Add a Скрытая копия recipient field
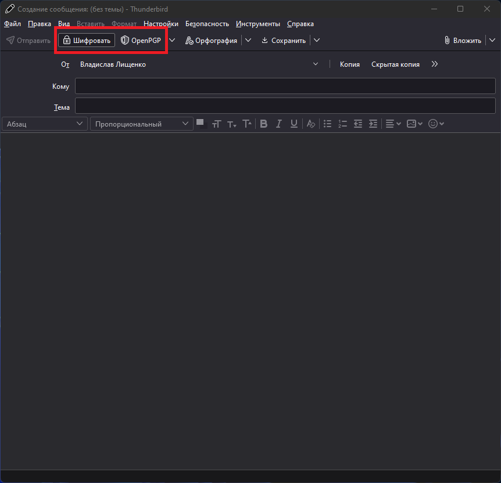The width and height of the screenshot is (501, 483). tap(395, 64)
